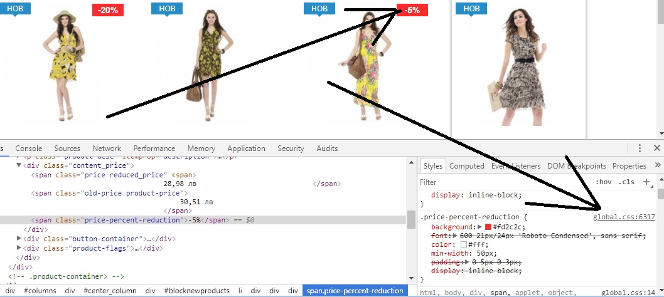Expand the button-container div node

tap(19, 239)
